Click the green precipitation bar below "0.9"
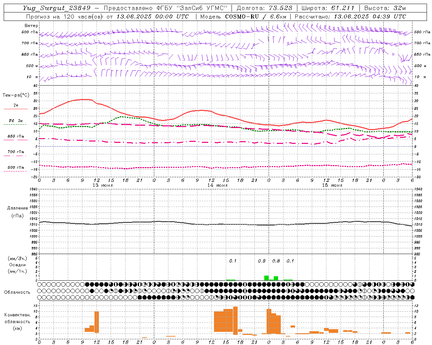This screenshot has width=432, height=345. point(266,278)
